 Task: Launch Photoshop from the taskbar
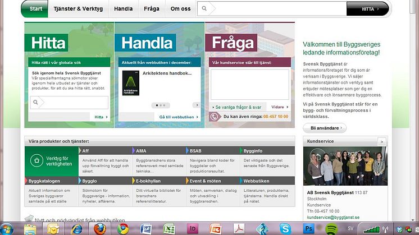[308, 229]
